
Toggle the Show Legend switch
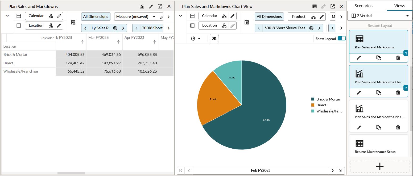click(x=342, y=38)
